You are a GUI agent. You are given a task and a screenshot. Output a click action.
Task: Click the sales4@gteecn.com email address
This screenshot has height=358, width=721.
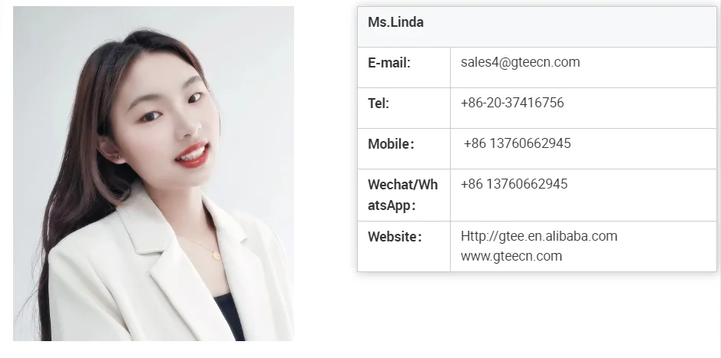tap(520, 62)
